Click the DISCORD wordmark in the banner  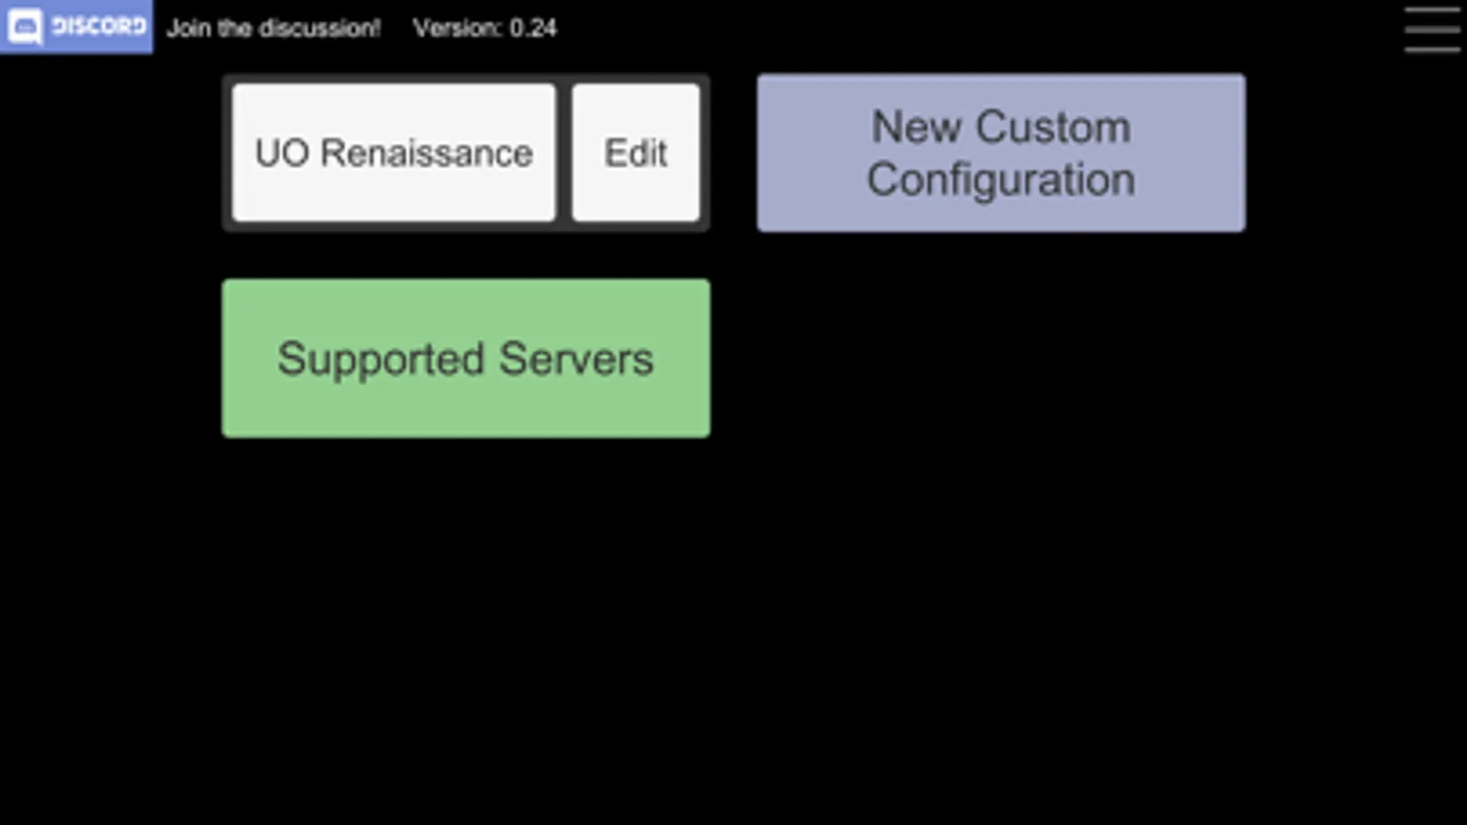99,27
